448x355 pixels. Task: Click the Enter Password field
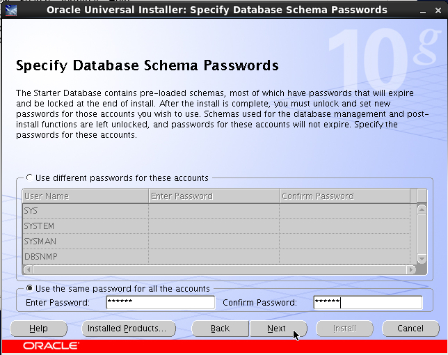pos(161,302)
